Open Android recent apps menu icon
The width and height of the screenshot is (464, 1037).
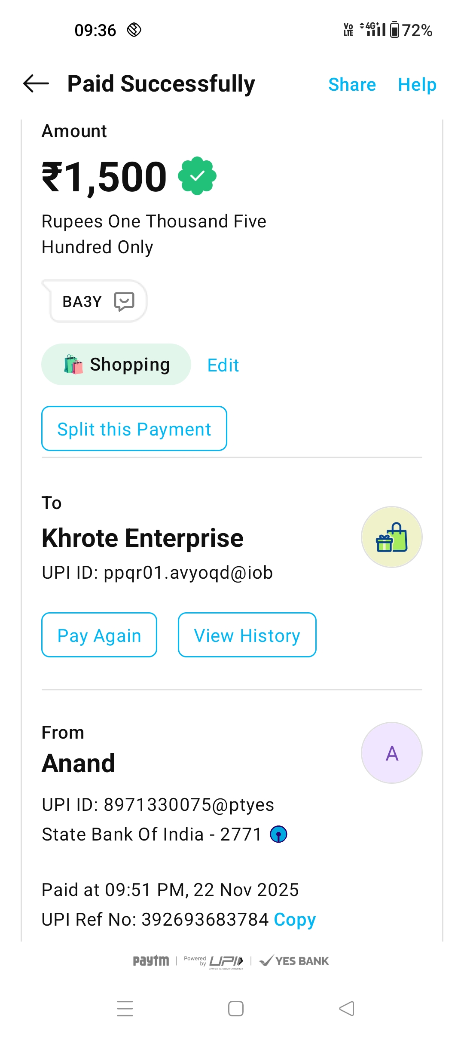coord(125,1009)
